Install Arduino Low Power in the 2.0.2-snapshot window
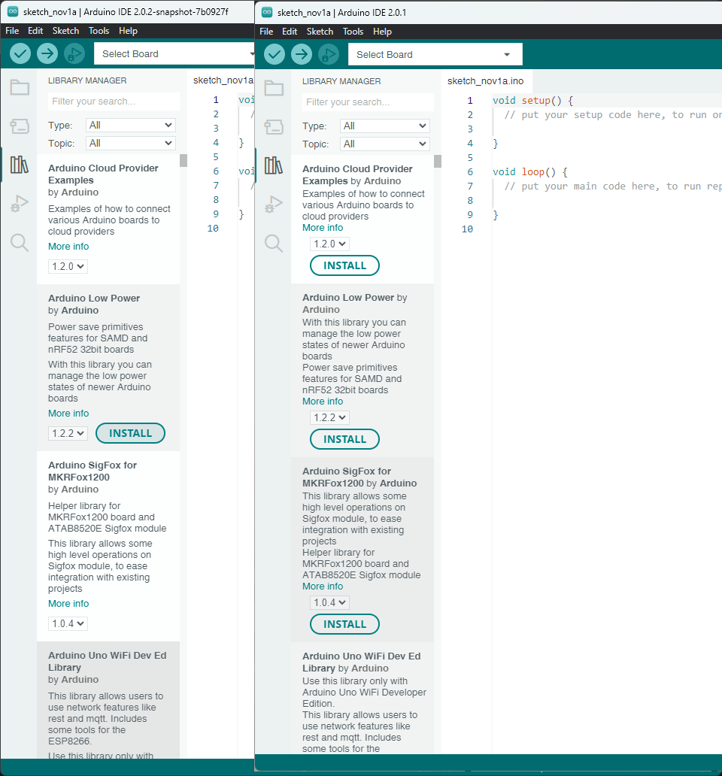This screenshot has height=776, width=722. point(130,433)
